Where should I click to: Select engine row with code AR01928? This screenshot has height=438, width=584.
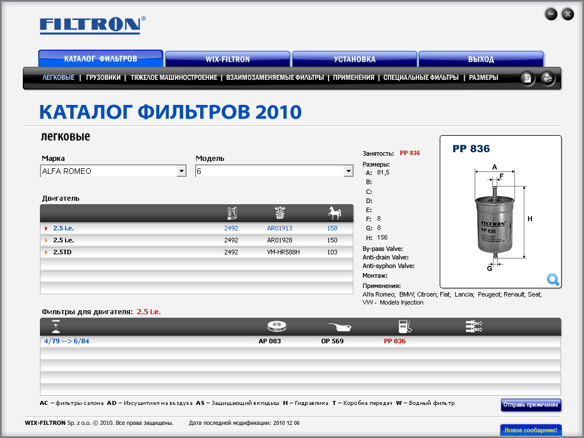click(279, 240)
